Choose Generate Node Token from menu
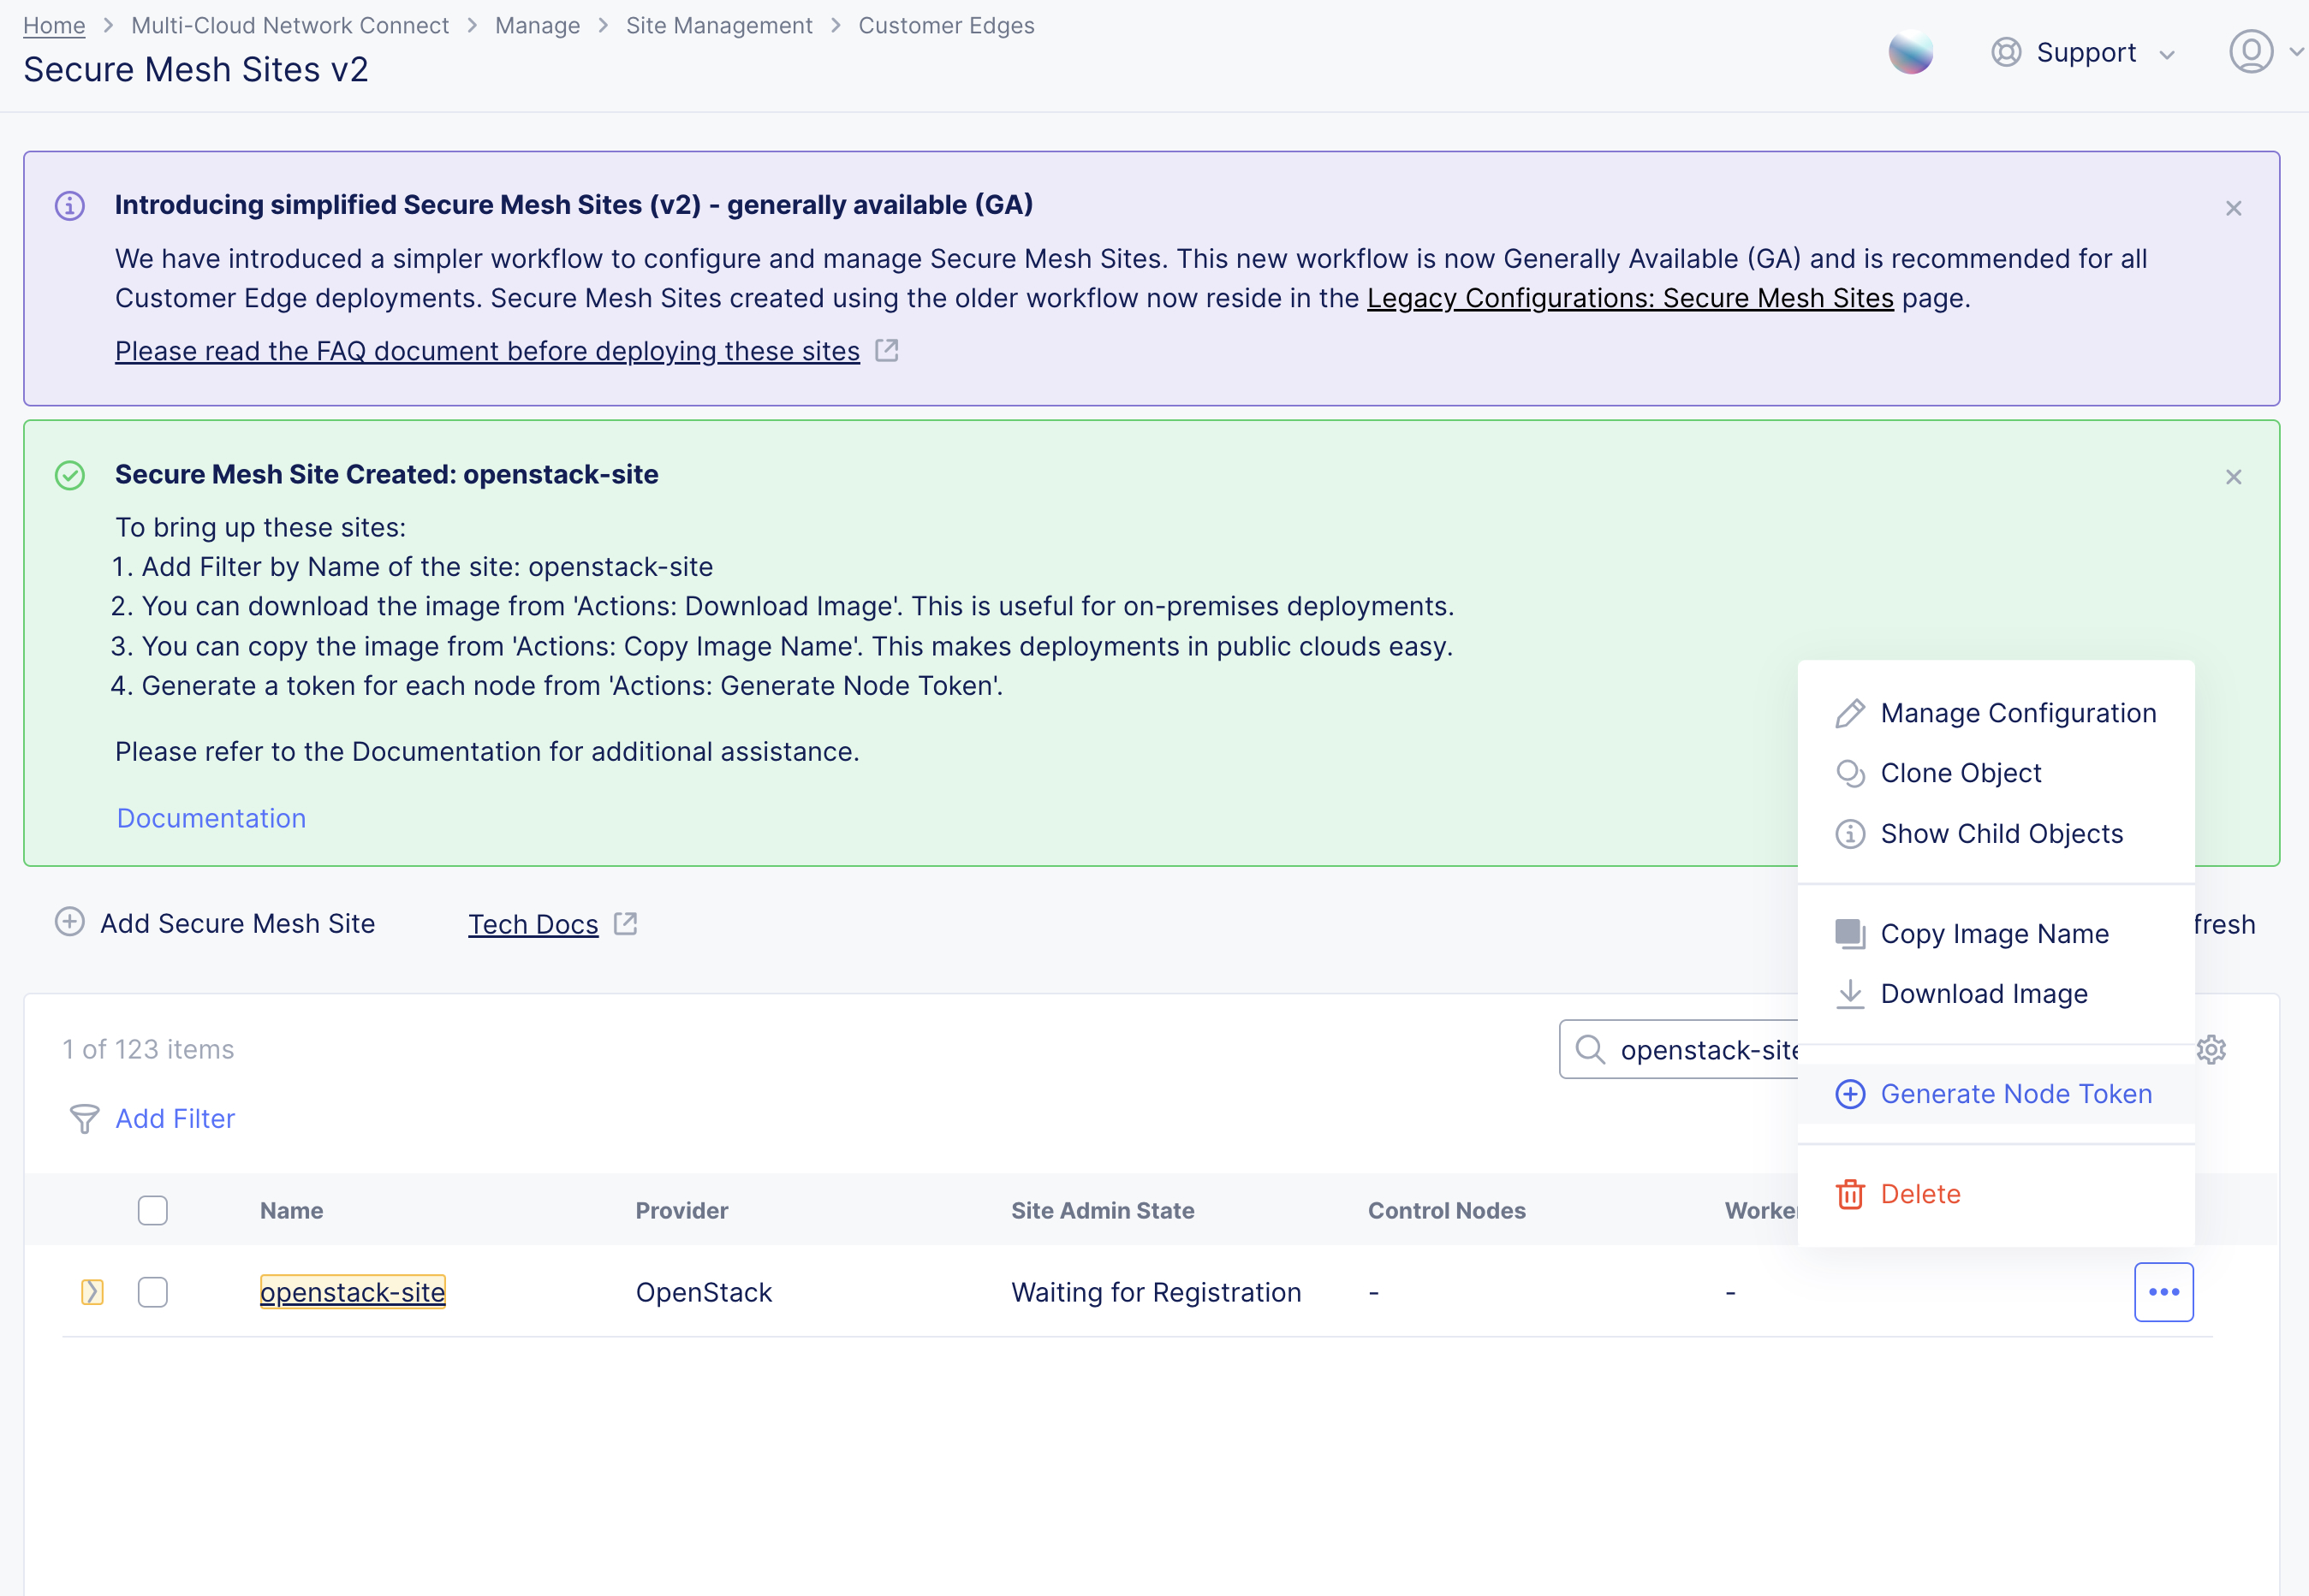Screen dimensions: 2309x1596 [x=2014, y=1094]
